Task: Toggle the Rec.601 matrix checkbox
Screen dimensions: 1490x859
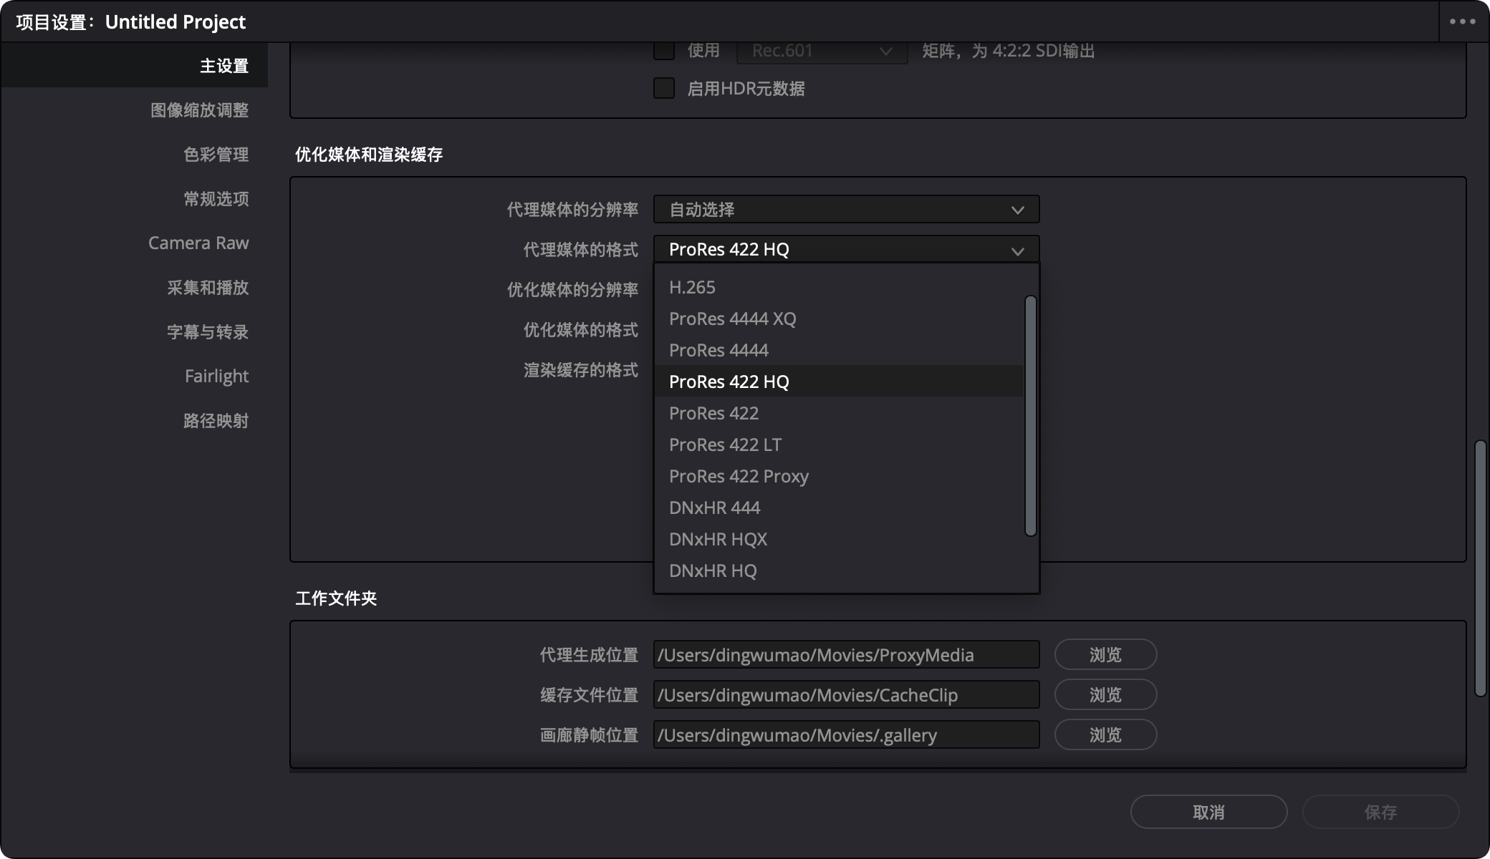Action: click(664, 50)
